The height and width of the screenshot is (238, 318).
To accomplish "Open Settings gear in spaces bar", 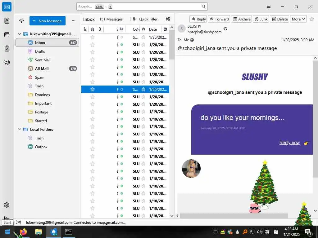I will coord(7,205).
